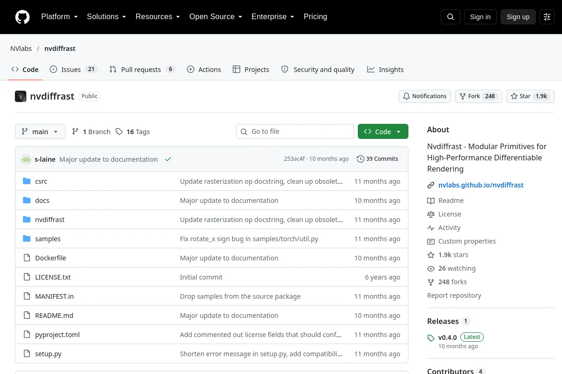Open the Pull requests tab

tap(142, 69)
